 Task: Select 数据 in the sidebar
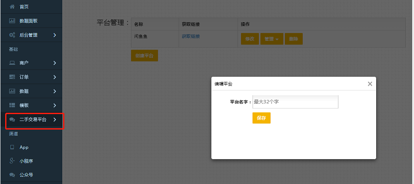point(24,91)
